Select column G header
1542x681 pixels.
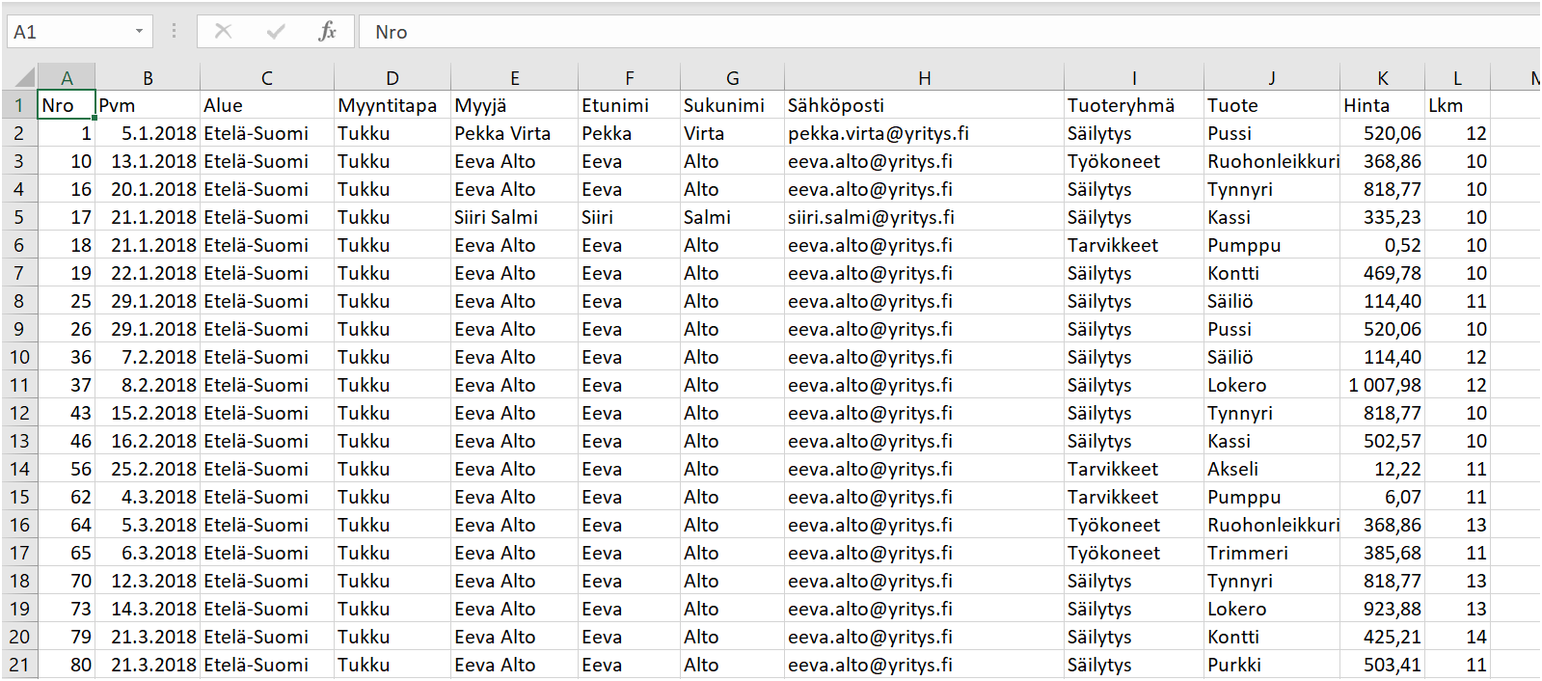coord(733,78)
